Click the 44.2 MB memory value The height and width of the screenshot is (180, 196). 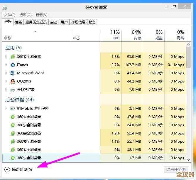click(x=134, y=81)
